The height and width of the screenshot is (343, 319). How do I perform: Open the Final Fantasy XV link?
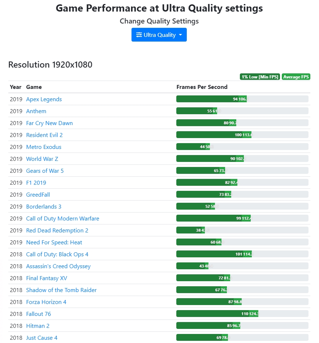coord(47,278)
